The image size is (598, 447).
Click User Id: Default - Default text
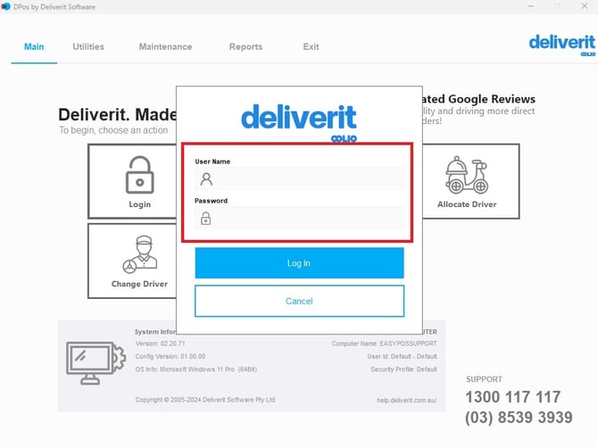click(x=402, y=356)
